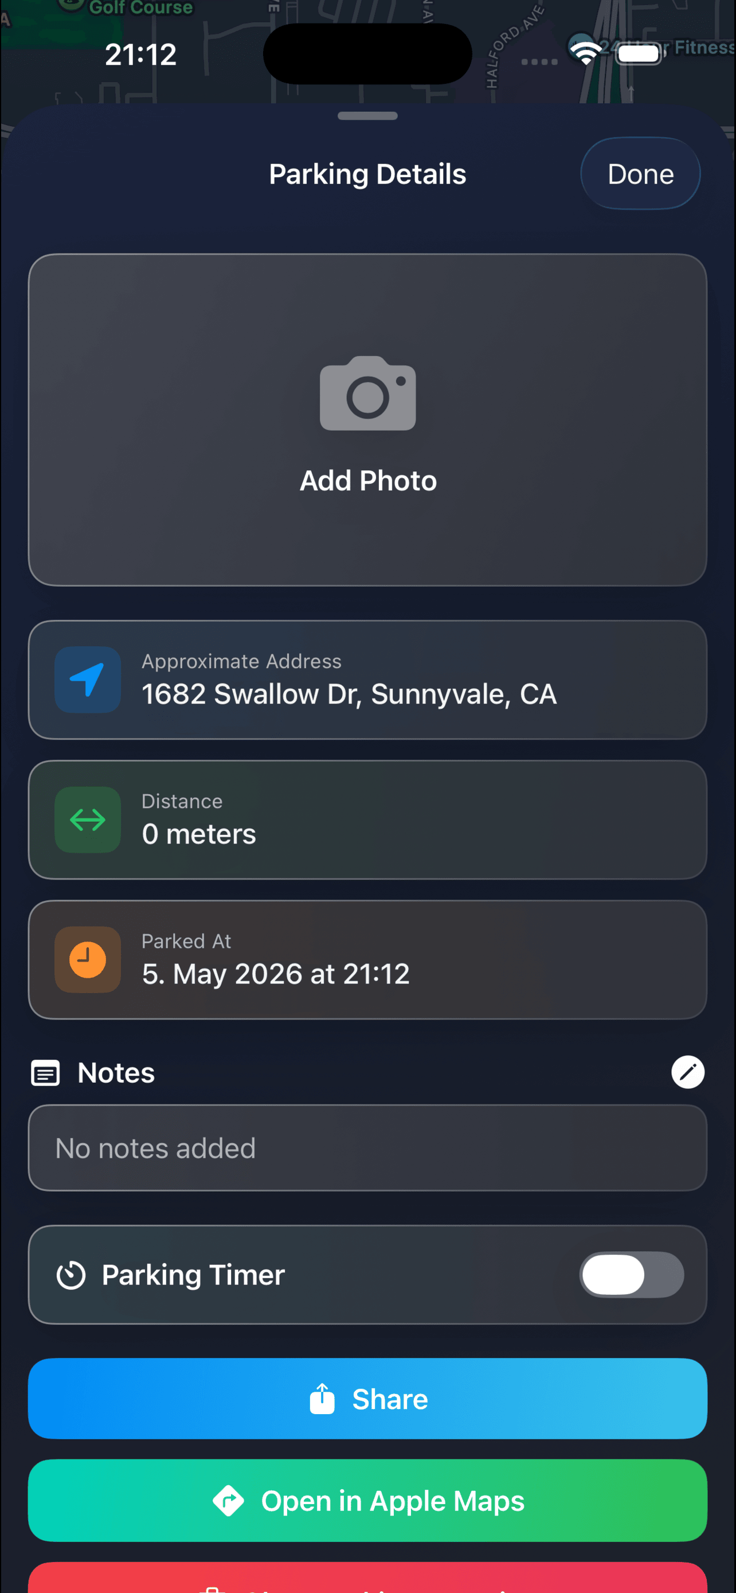This screenshot has height=1593, width=736.
Task: Select the Distance 0 meters card
Action: click(367, 819)
